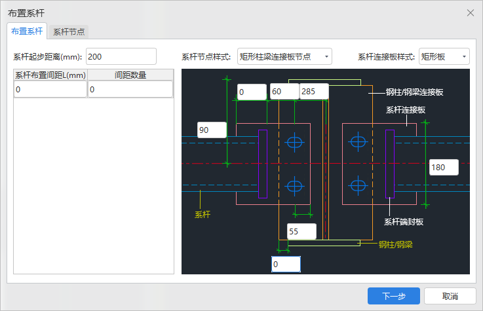Click the diagram dimension field showing 55
483x311 pixels.
301,231
